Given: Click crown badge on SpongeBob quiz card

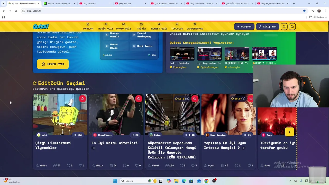Looking at the screenshot, I should point(82,99).
